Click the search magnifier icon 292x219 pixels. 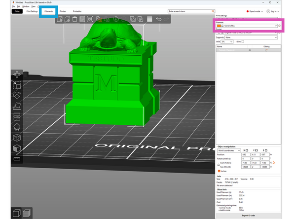point(213,11)
